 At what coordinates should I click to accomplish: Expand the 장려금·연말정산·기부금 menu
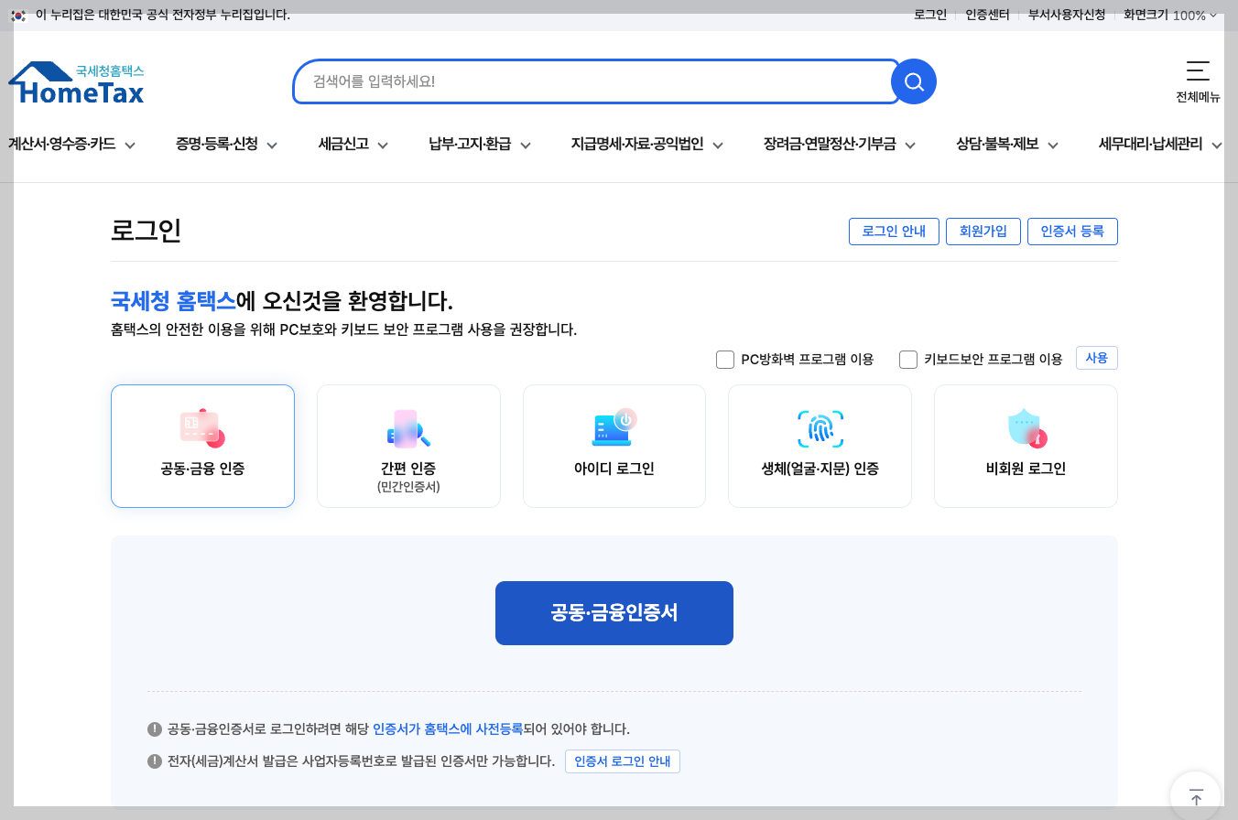(840, 145)
